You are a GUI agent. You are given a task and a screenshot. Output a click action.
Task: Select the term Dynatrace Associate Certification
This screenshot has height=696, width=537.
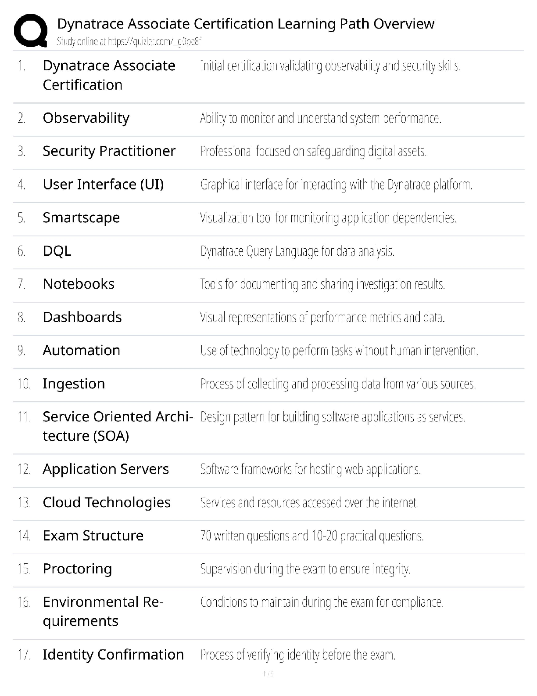[x=109, y=75]
